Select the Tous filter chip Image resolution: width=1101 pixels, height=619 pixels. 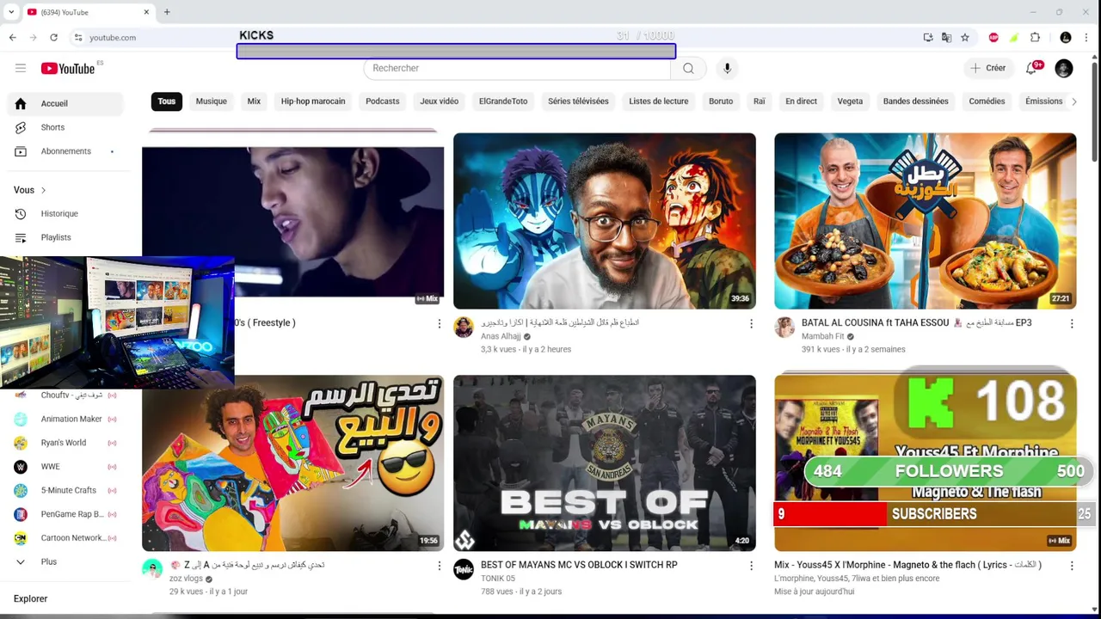click(167, 101)
